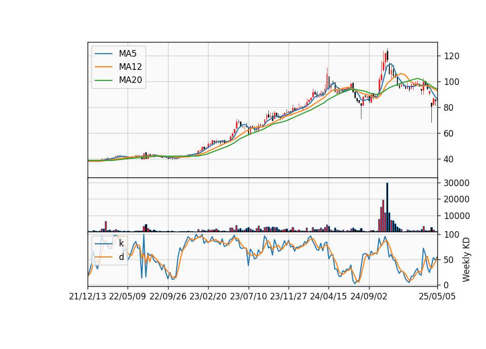Image resolution: width=486 pixels, height=349 pixels.
Task: Click the 24/09/02 date label
Action: (x=369, y=297)
